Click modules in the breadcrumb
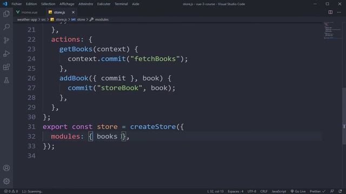The height and width of the screenshot is (194, 346). 99,19
